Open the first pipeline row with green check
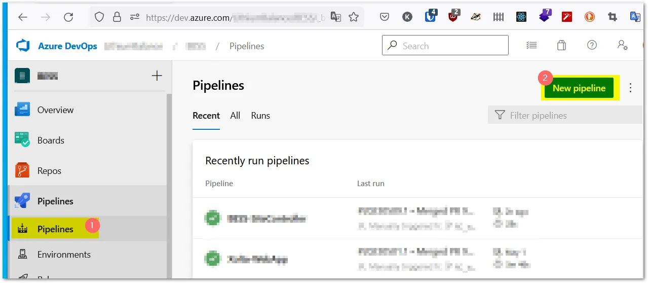The width and height of the screenshot is (648, 283). (417, 219)
